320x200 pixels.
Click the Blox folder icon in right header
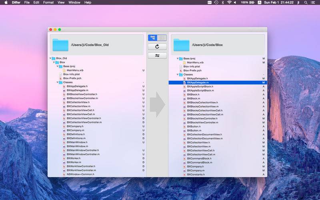[182, 45]
